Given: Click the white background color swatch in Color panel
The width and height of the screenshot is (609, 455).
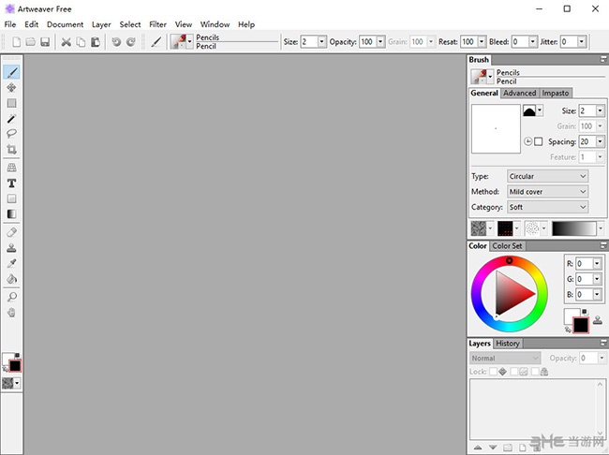Looking at the screenshot, I should (570, 315).
